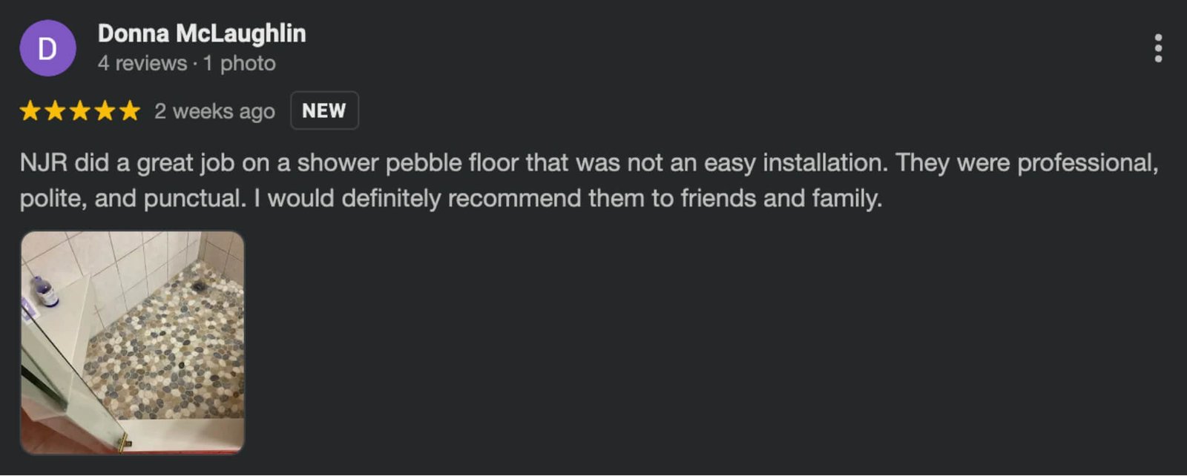Image resolution: width=1187 pixels, height=476 pixels.
Task: Click the "2 weeks ago" timestamp
Action: (x=214, y=111)
